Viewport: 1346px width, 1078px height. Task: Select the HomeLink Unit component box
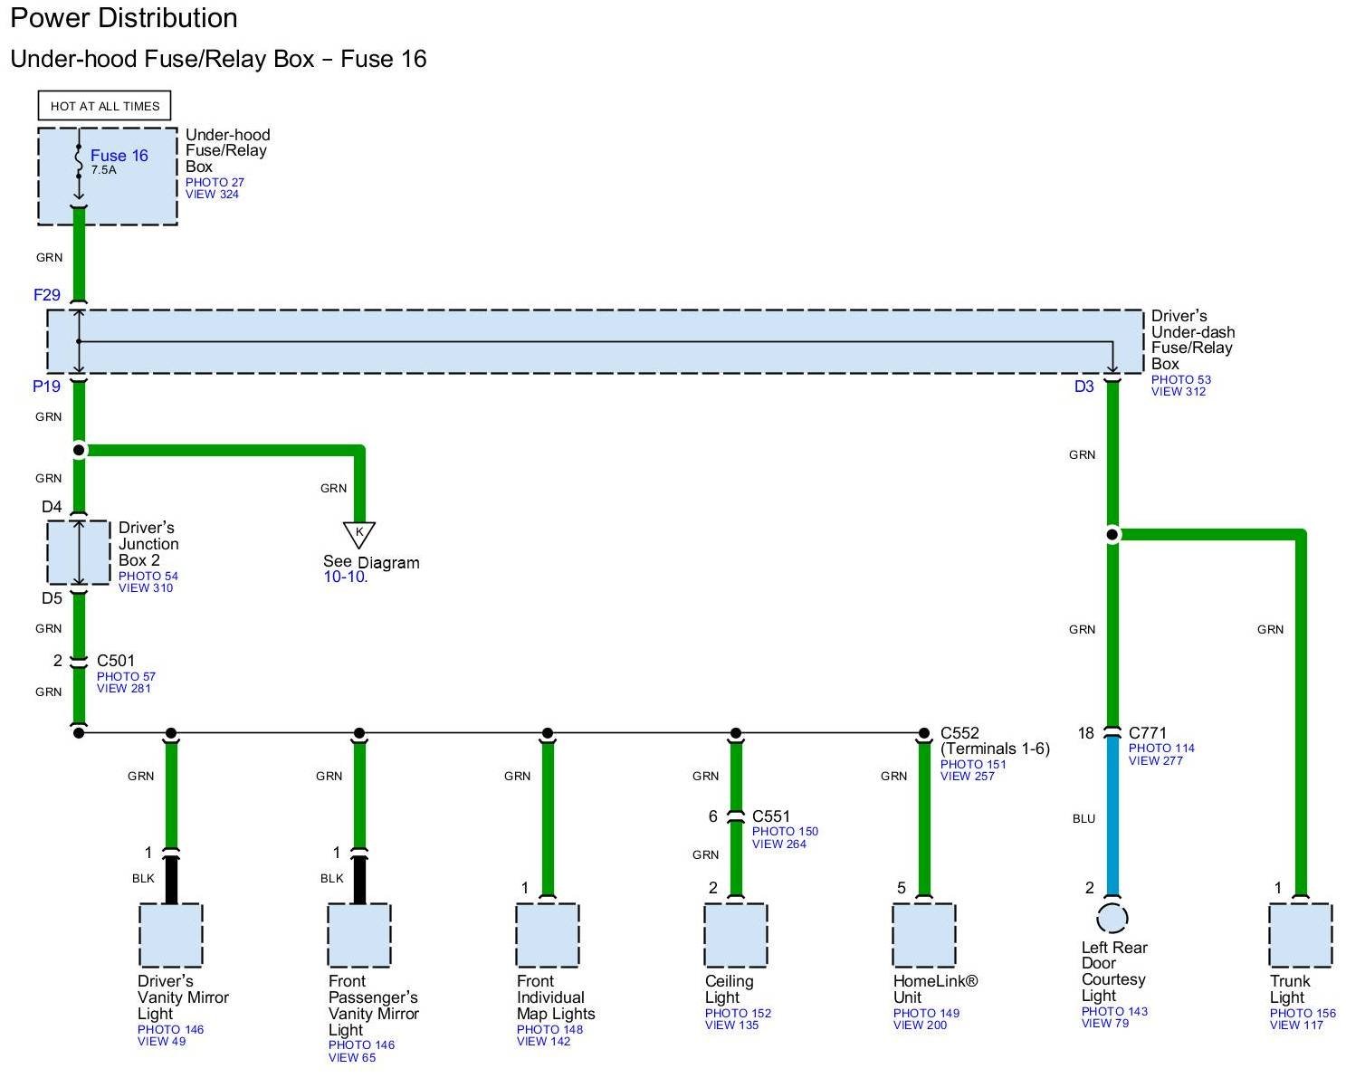(923, 934)
